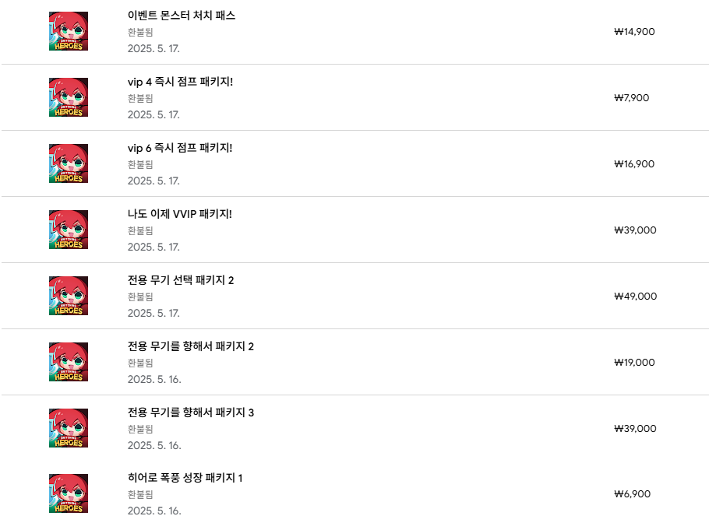Open the 이벤트 몬스터 처치 패스 purchase title

182,16
